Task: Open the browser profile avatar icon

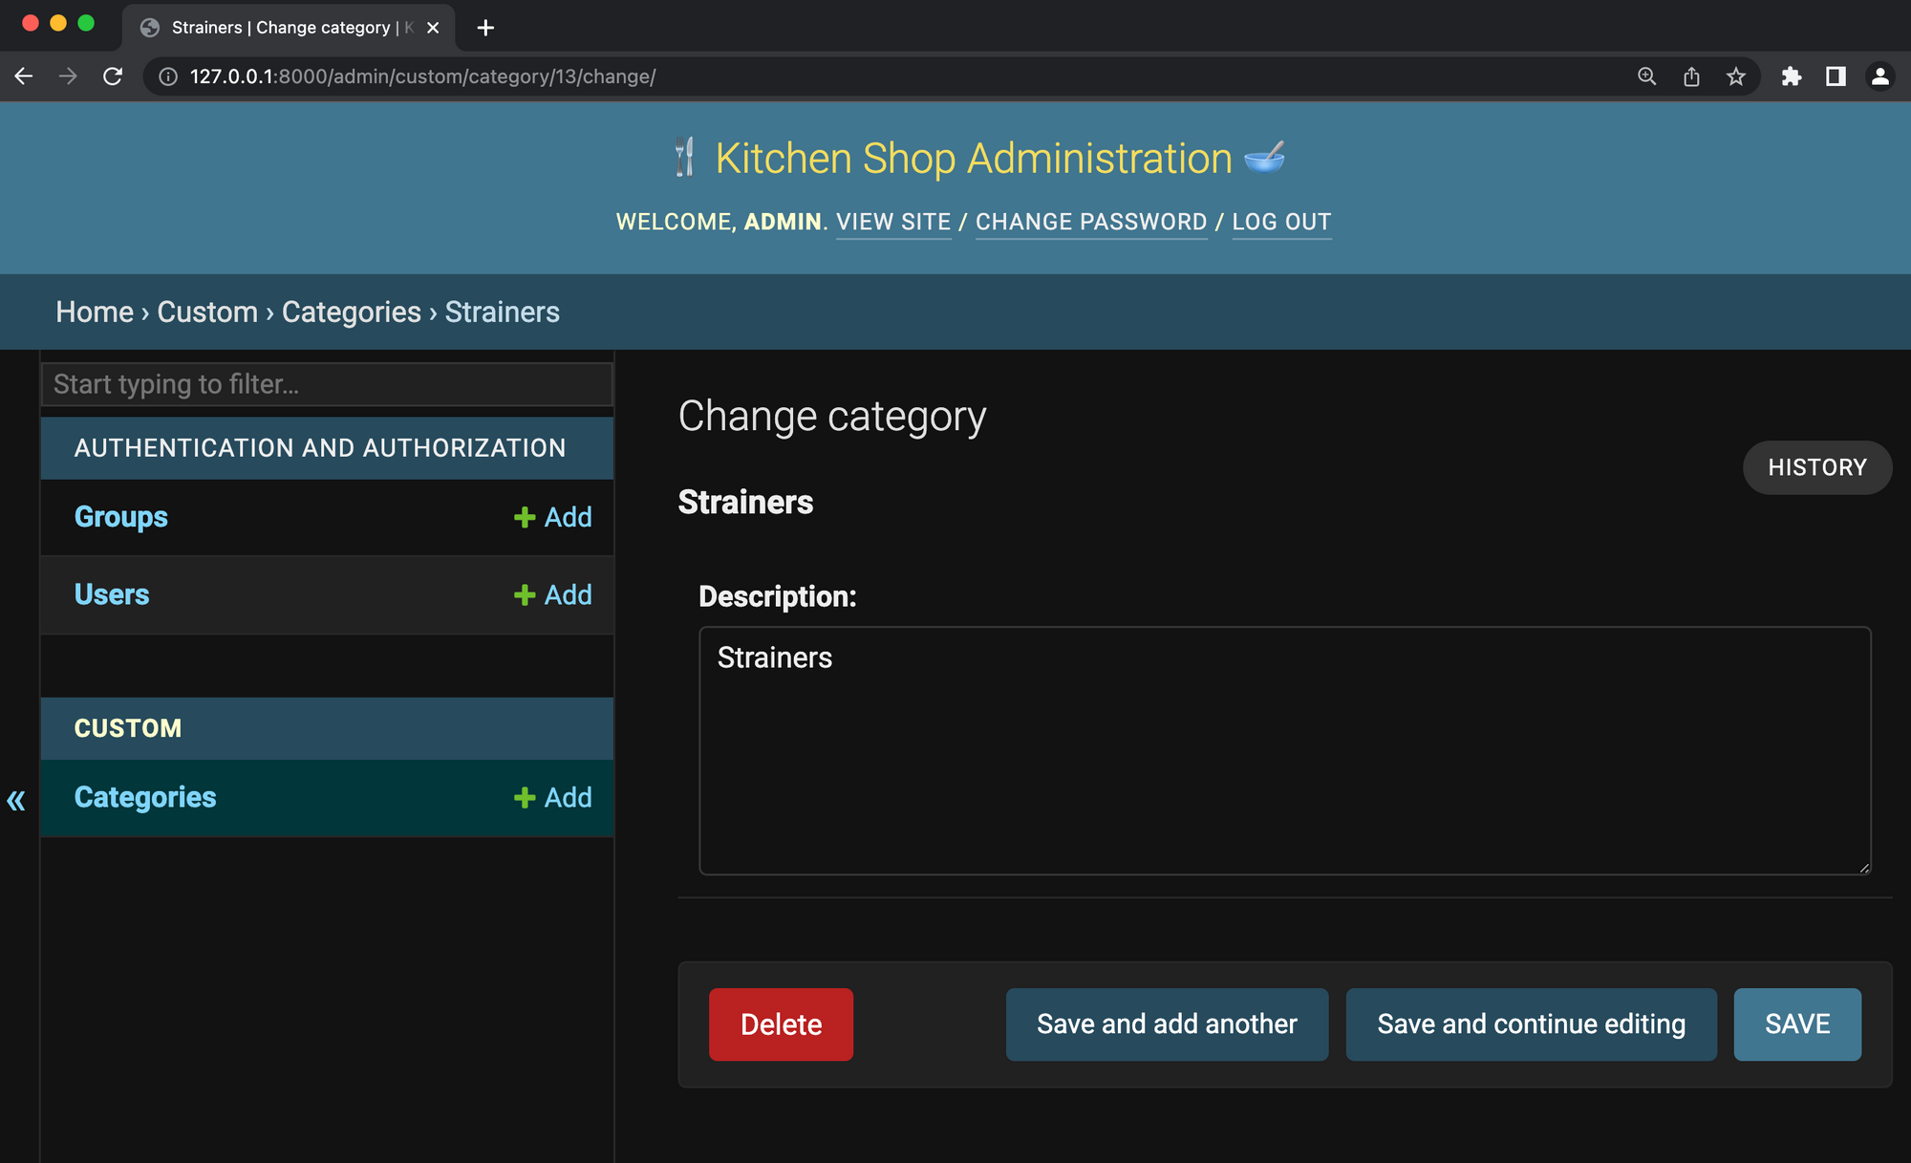Action: point(1879,76)
